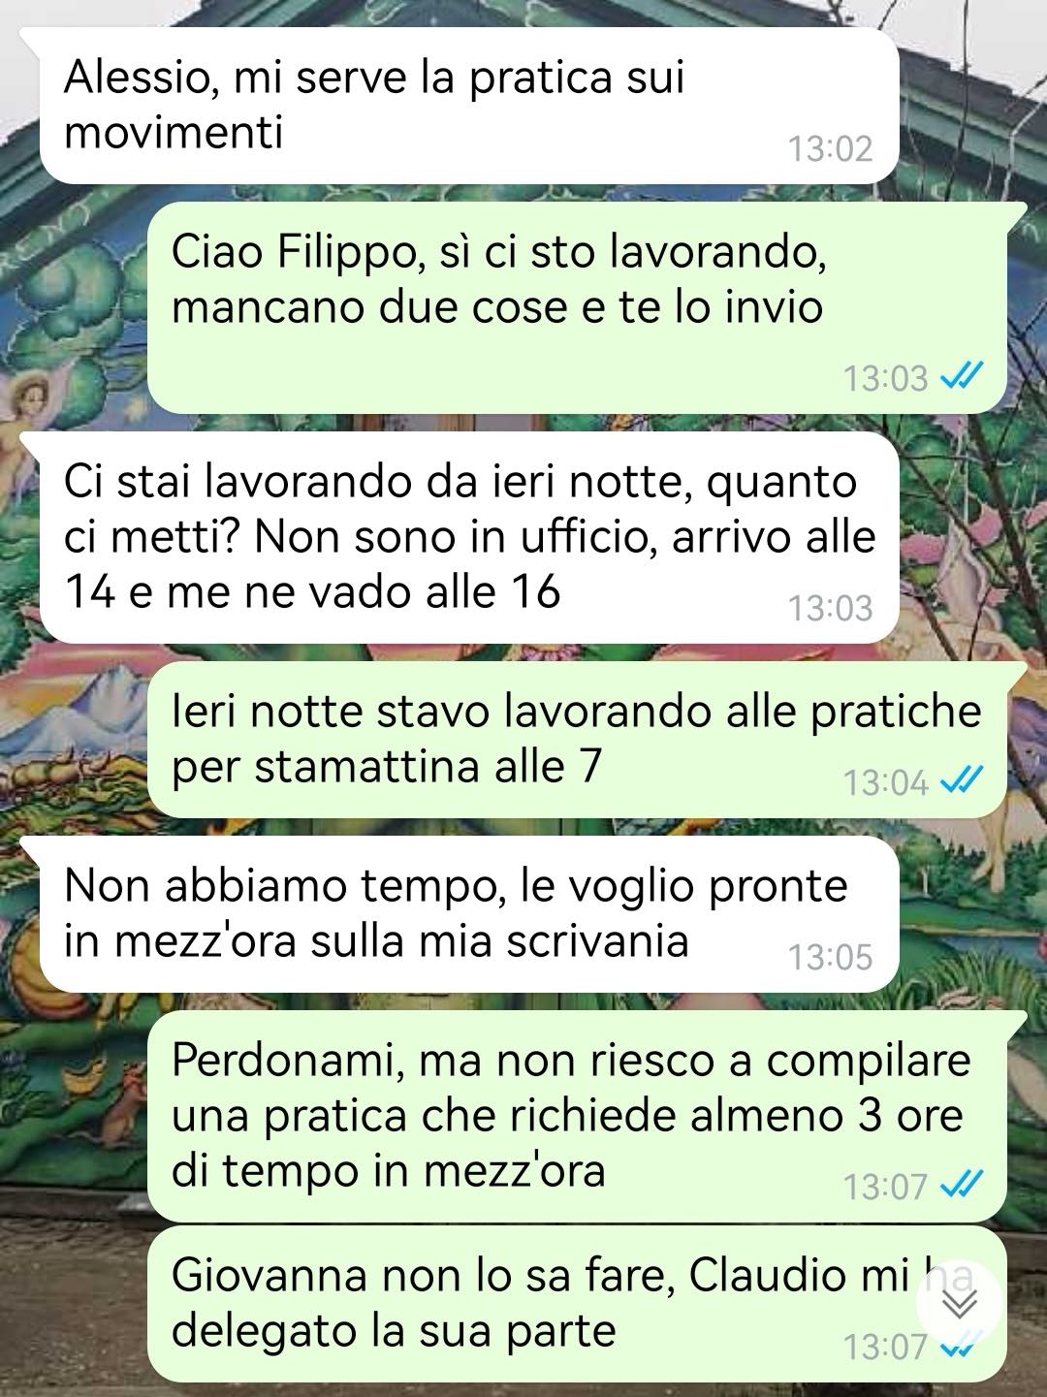The height and width of the screenshot is (1397, 1047).
Task: Tap the read ticks on the 3 ore message
Action: click(x=963, y=1184)
